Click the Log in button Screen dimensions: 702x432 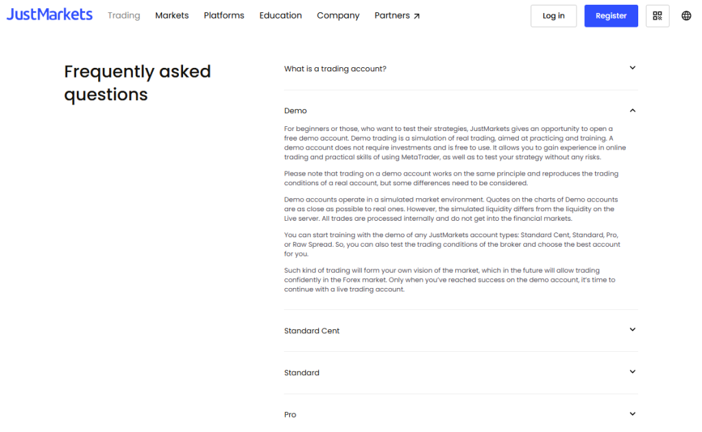coord(553,16)
